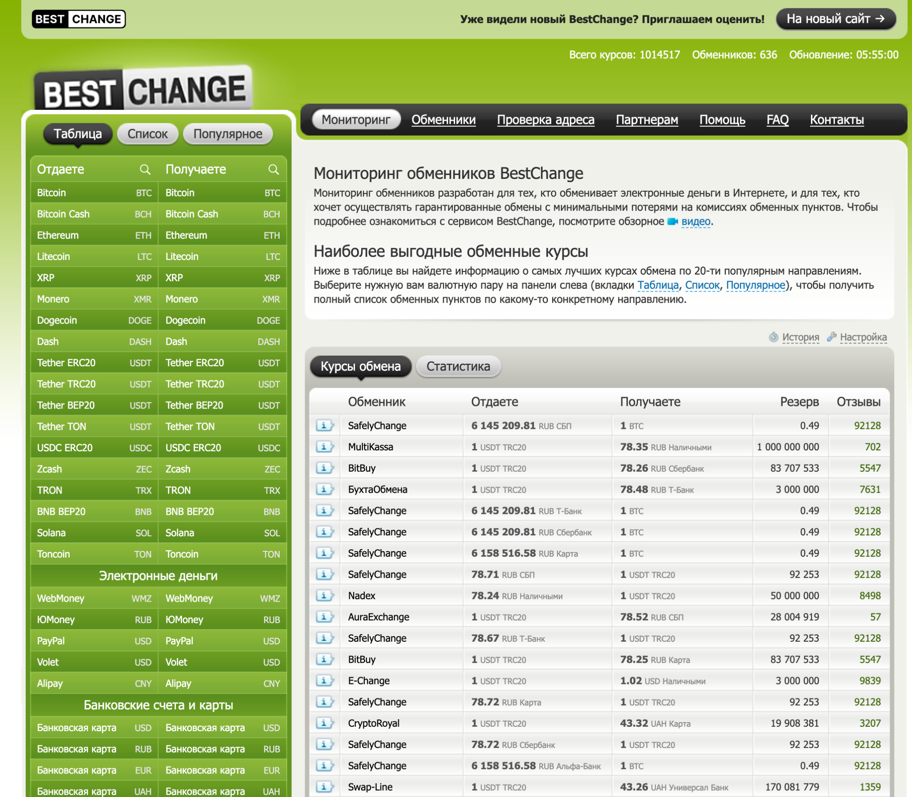
Task: Open info icon for BitBuy RUB Сбербанк row
Action: click(325, 468)
